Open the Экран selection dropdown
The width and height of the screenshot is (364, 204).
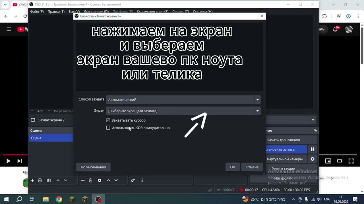click(x=183, y=111)
